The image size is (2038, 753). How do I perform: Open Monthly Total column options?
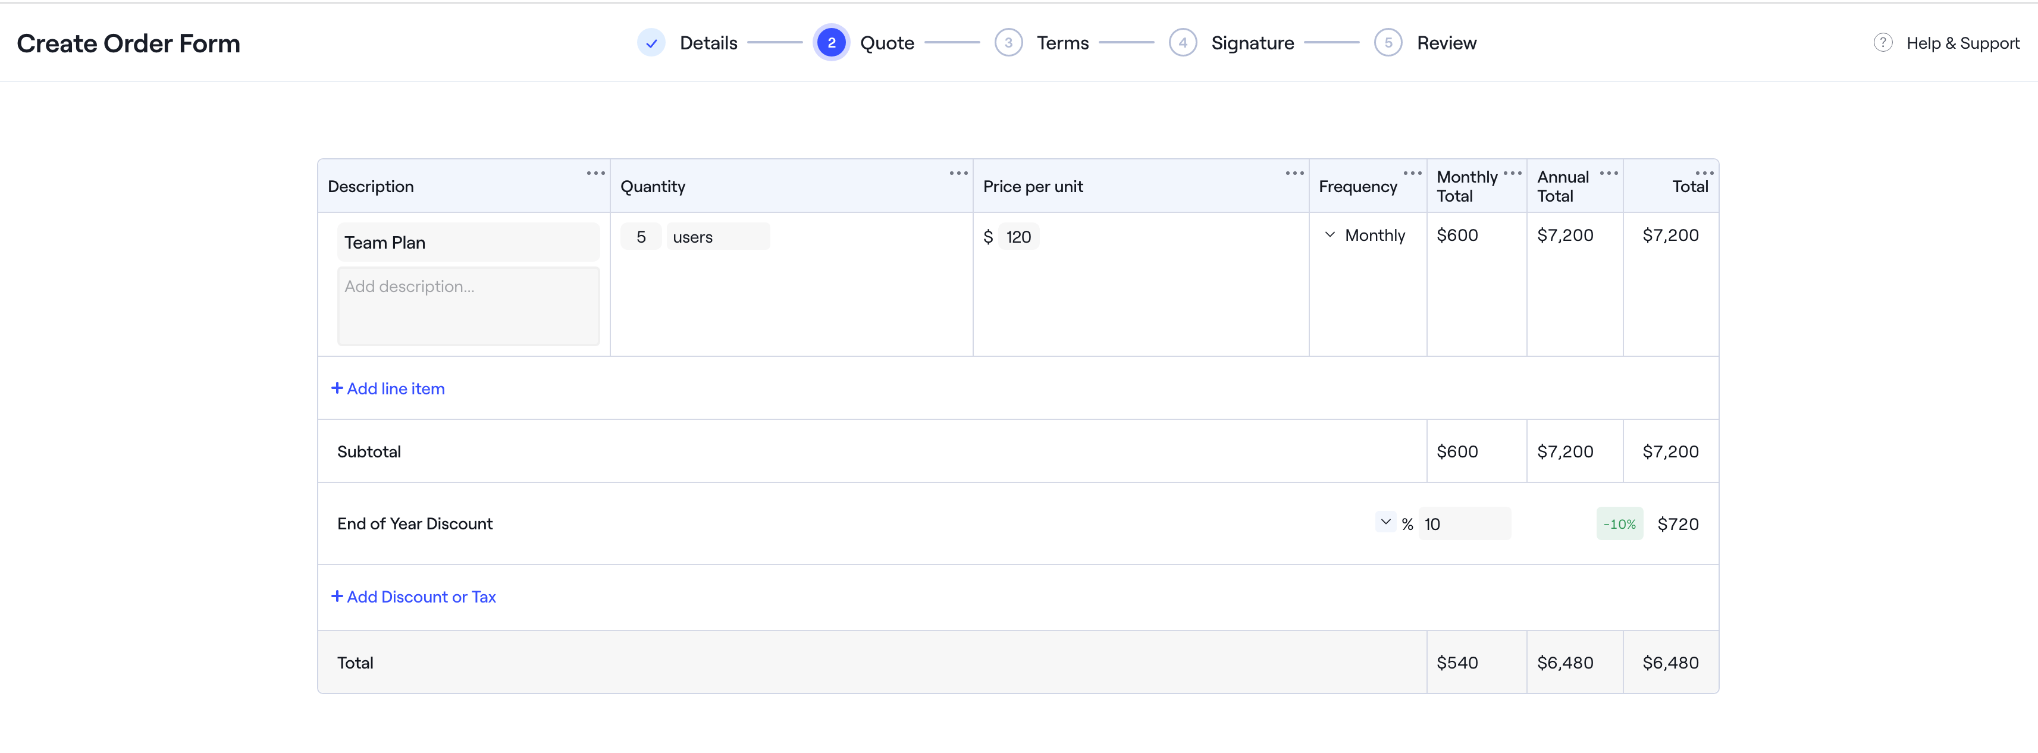pos(1512,172)
